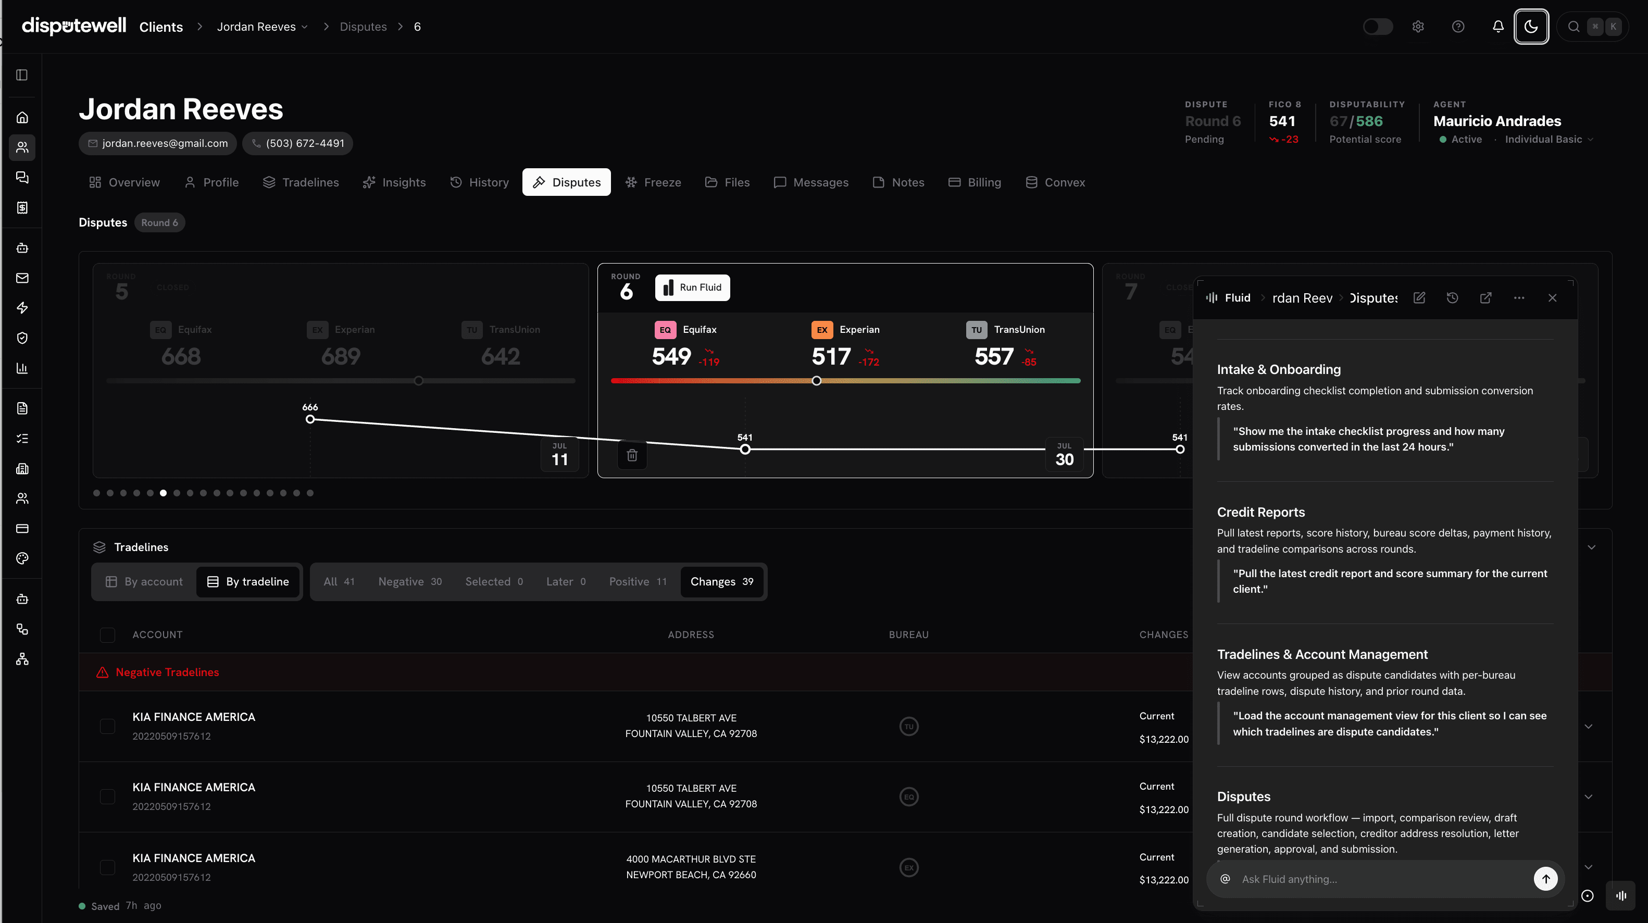
Task: Click Run Fluid button
Action: pos(692,288)
